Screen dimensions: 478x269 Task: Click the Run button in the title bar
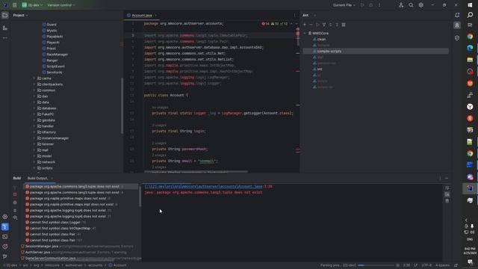(362, 5)
